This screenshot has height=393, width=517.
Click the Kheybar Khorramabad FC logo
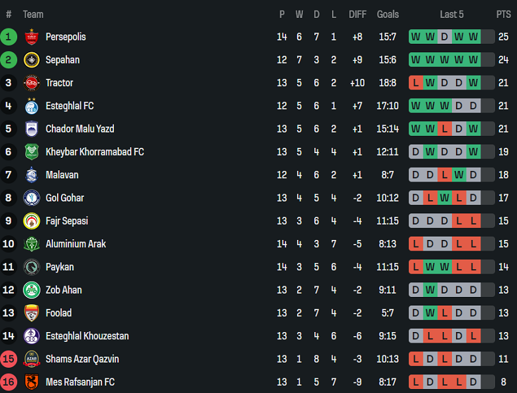31,152
